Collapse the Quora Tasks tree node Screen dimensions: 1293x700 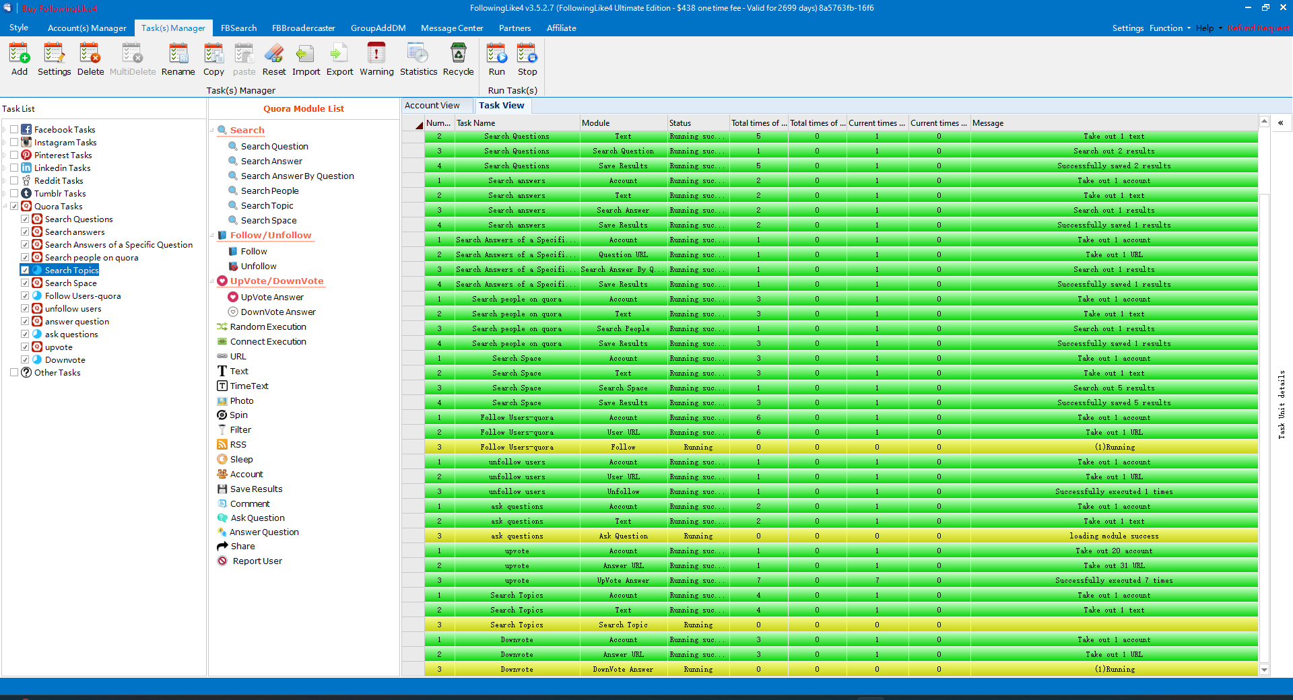(5, 206)
